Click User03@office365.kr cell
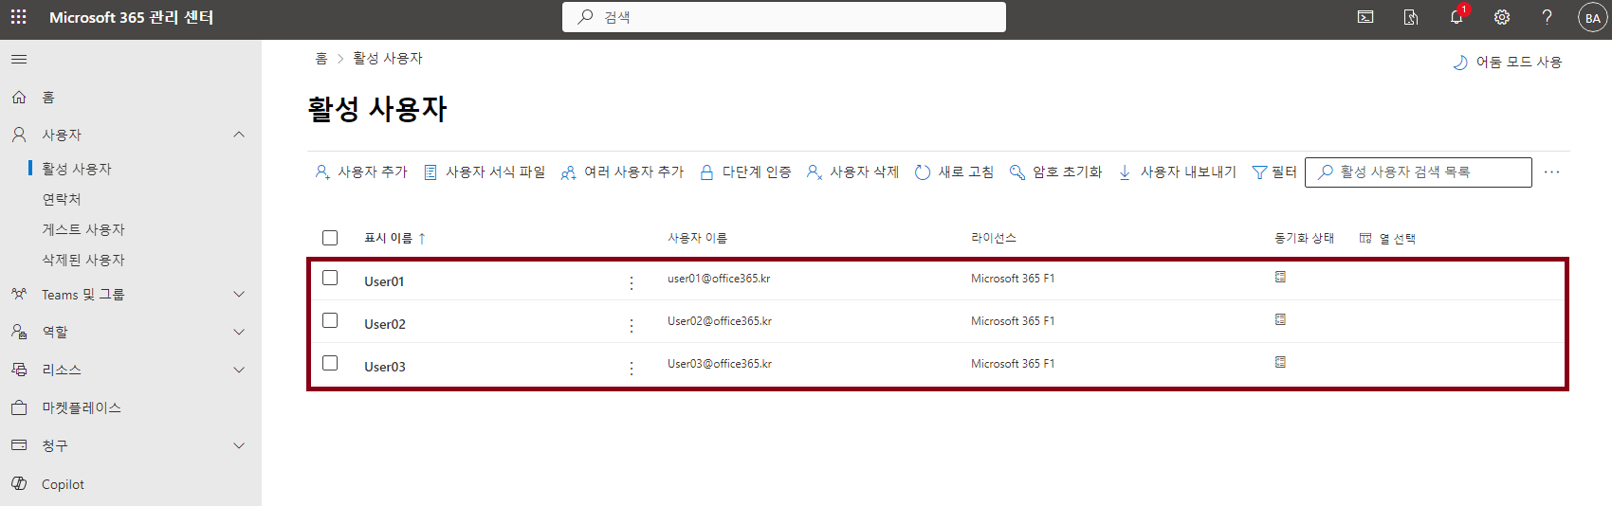 click(x=720, y=364)
